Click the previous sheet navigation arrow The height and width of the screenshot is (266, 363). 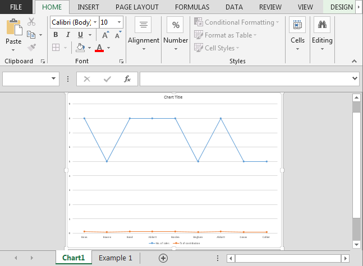[16, 258]
